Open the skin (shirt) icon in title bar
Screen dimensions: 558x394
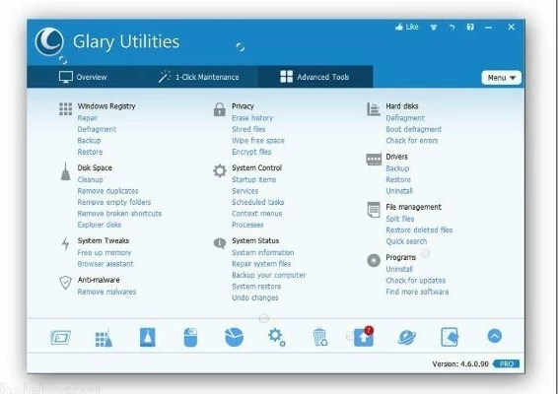(433, 27)
